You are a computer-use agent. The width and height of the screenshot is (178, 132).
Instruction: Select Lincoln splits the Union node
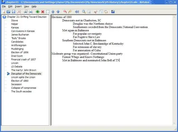pos(23,77)
